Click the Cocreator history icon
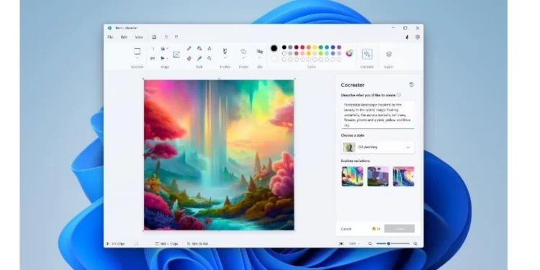The height and width of the screenshot is (270, 540). pos(412,85)
